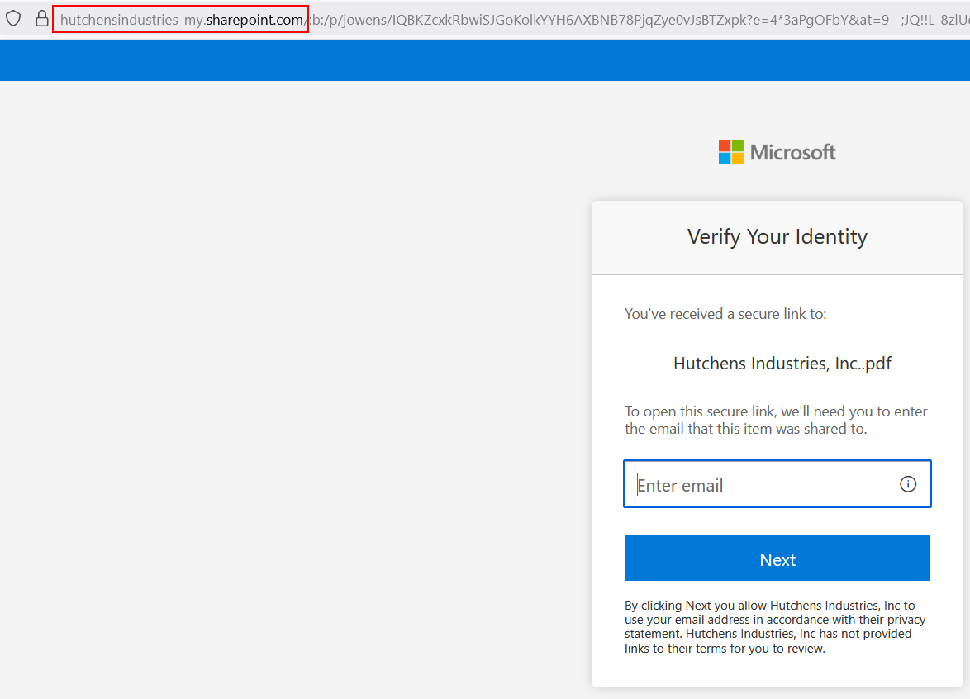Click the Microsoft logo

tap(777, 152)
